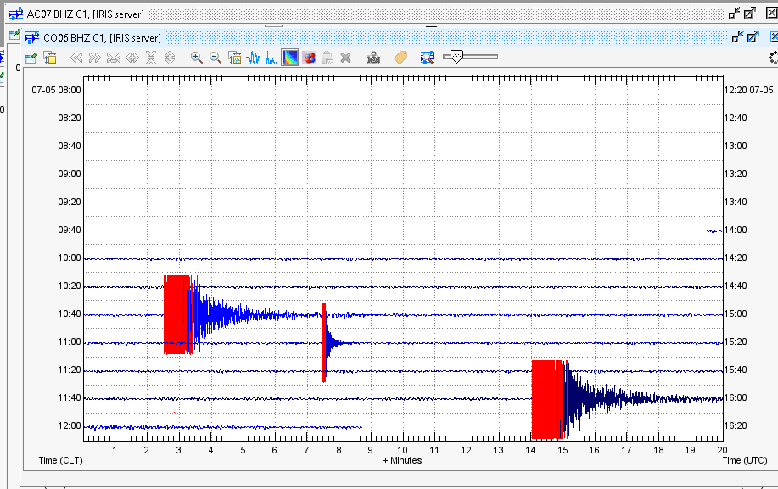This screenshot has height=489, width=778.
Task: Click the compress Y-axis arrows icon
Action: pos(151,58)
